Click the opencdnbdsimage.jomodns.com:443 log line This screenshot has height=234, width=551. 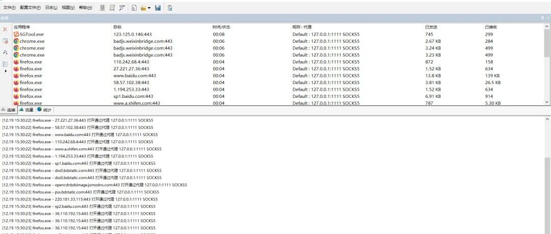coord(94,185)
